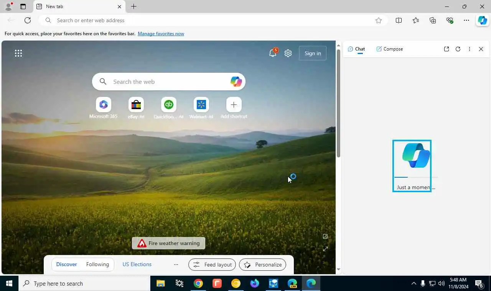This screenshot has width=491, height=291.
Task: Show hidden system tray icons
Action: [x=414, y=283]
